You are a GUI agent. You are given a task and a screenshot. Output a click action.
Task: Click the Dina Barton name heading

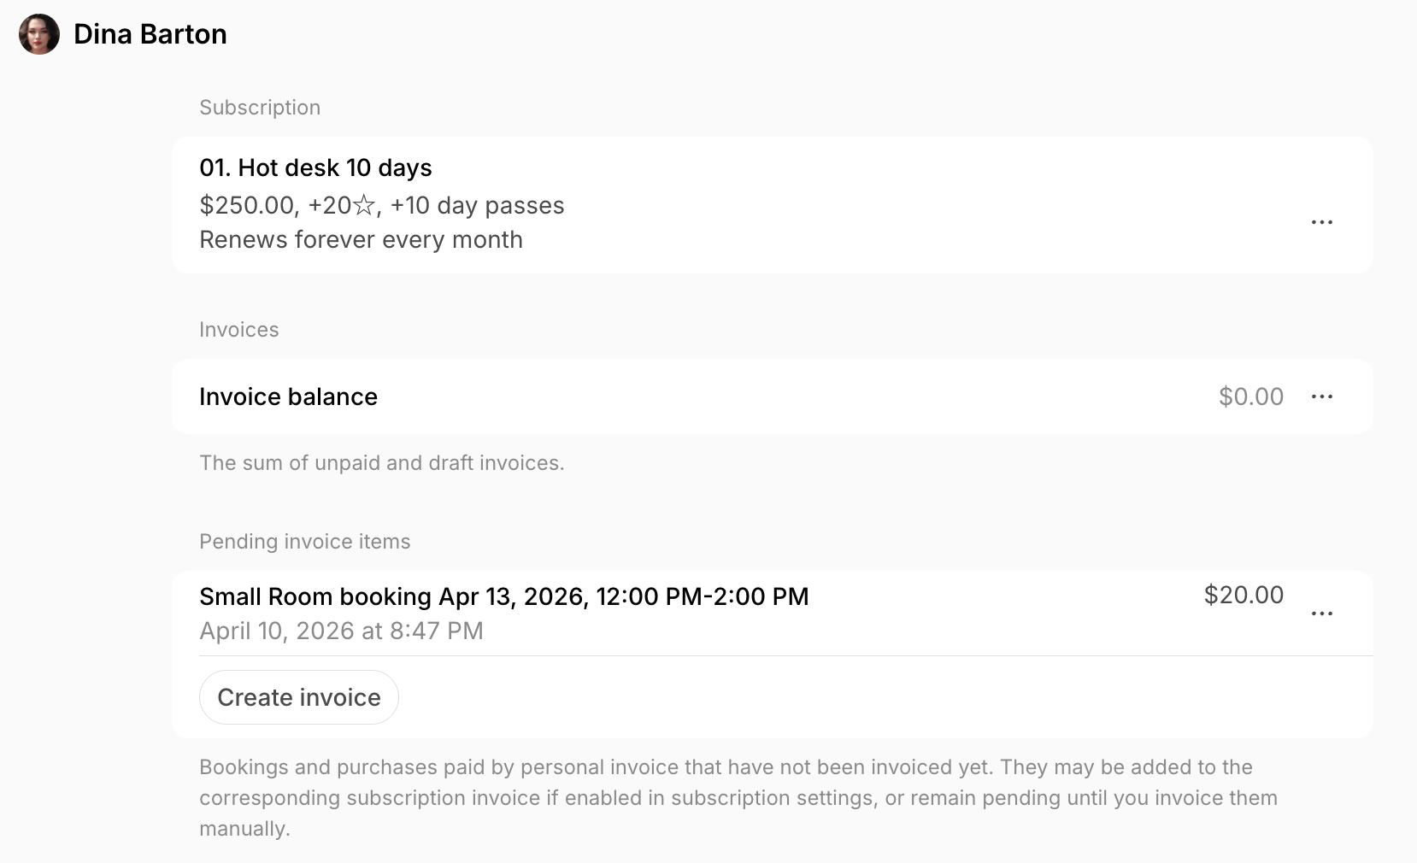(x=150, y=34)
